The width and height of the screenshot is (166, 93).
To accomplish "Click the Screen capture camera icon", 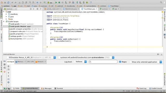I will pos(5,61).
